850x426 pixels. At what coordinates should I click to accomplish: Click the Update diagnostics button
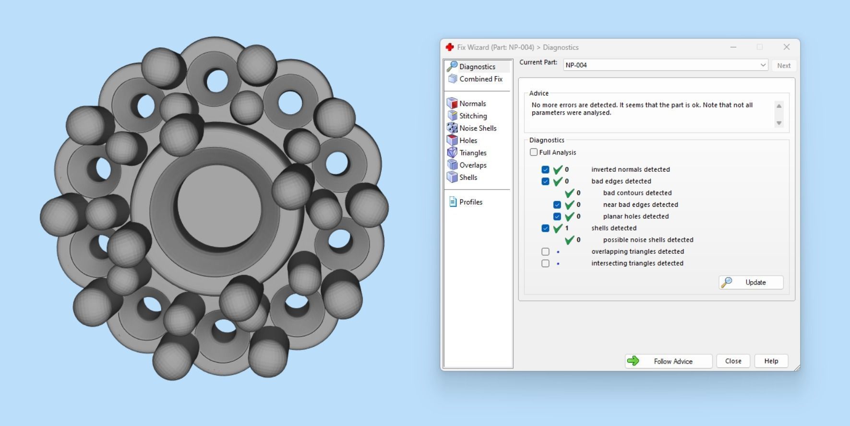click(751, 283)
